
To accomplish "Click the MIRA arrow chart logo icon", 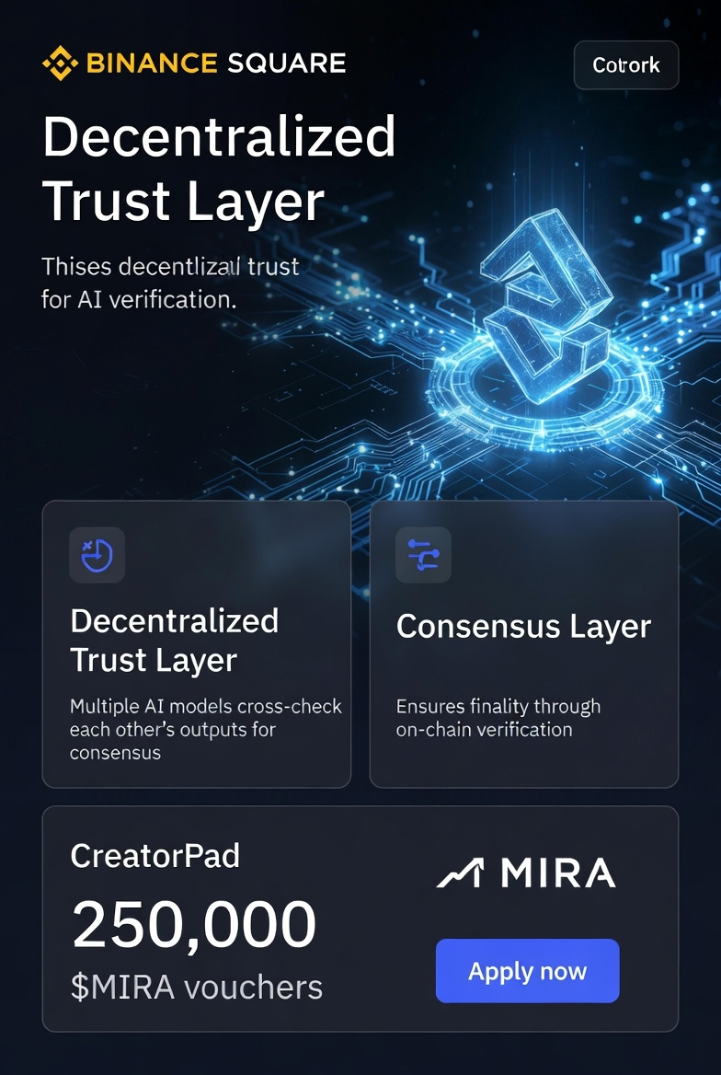I will (x=461, y=873).
